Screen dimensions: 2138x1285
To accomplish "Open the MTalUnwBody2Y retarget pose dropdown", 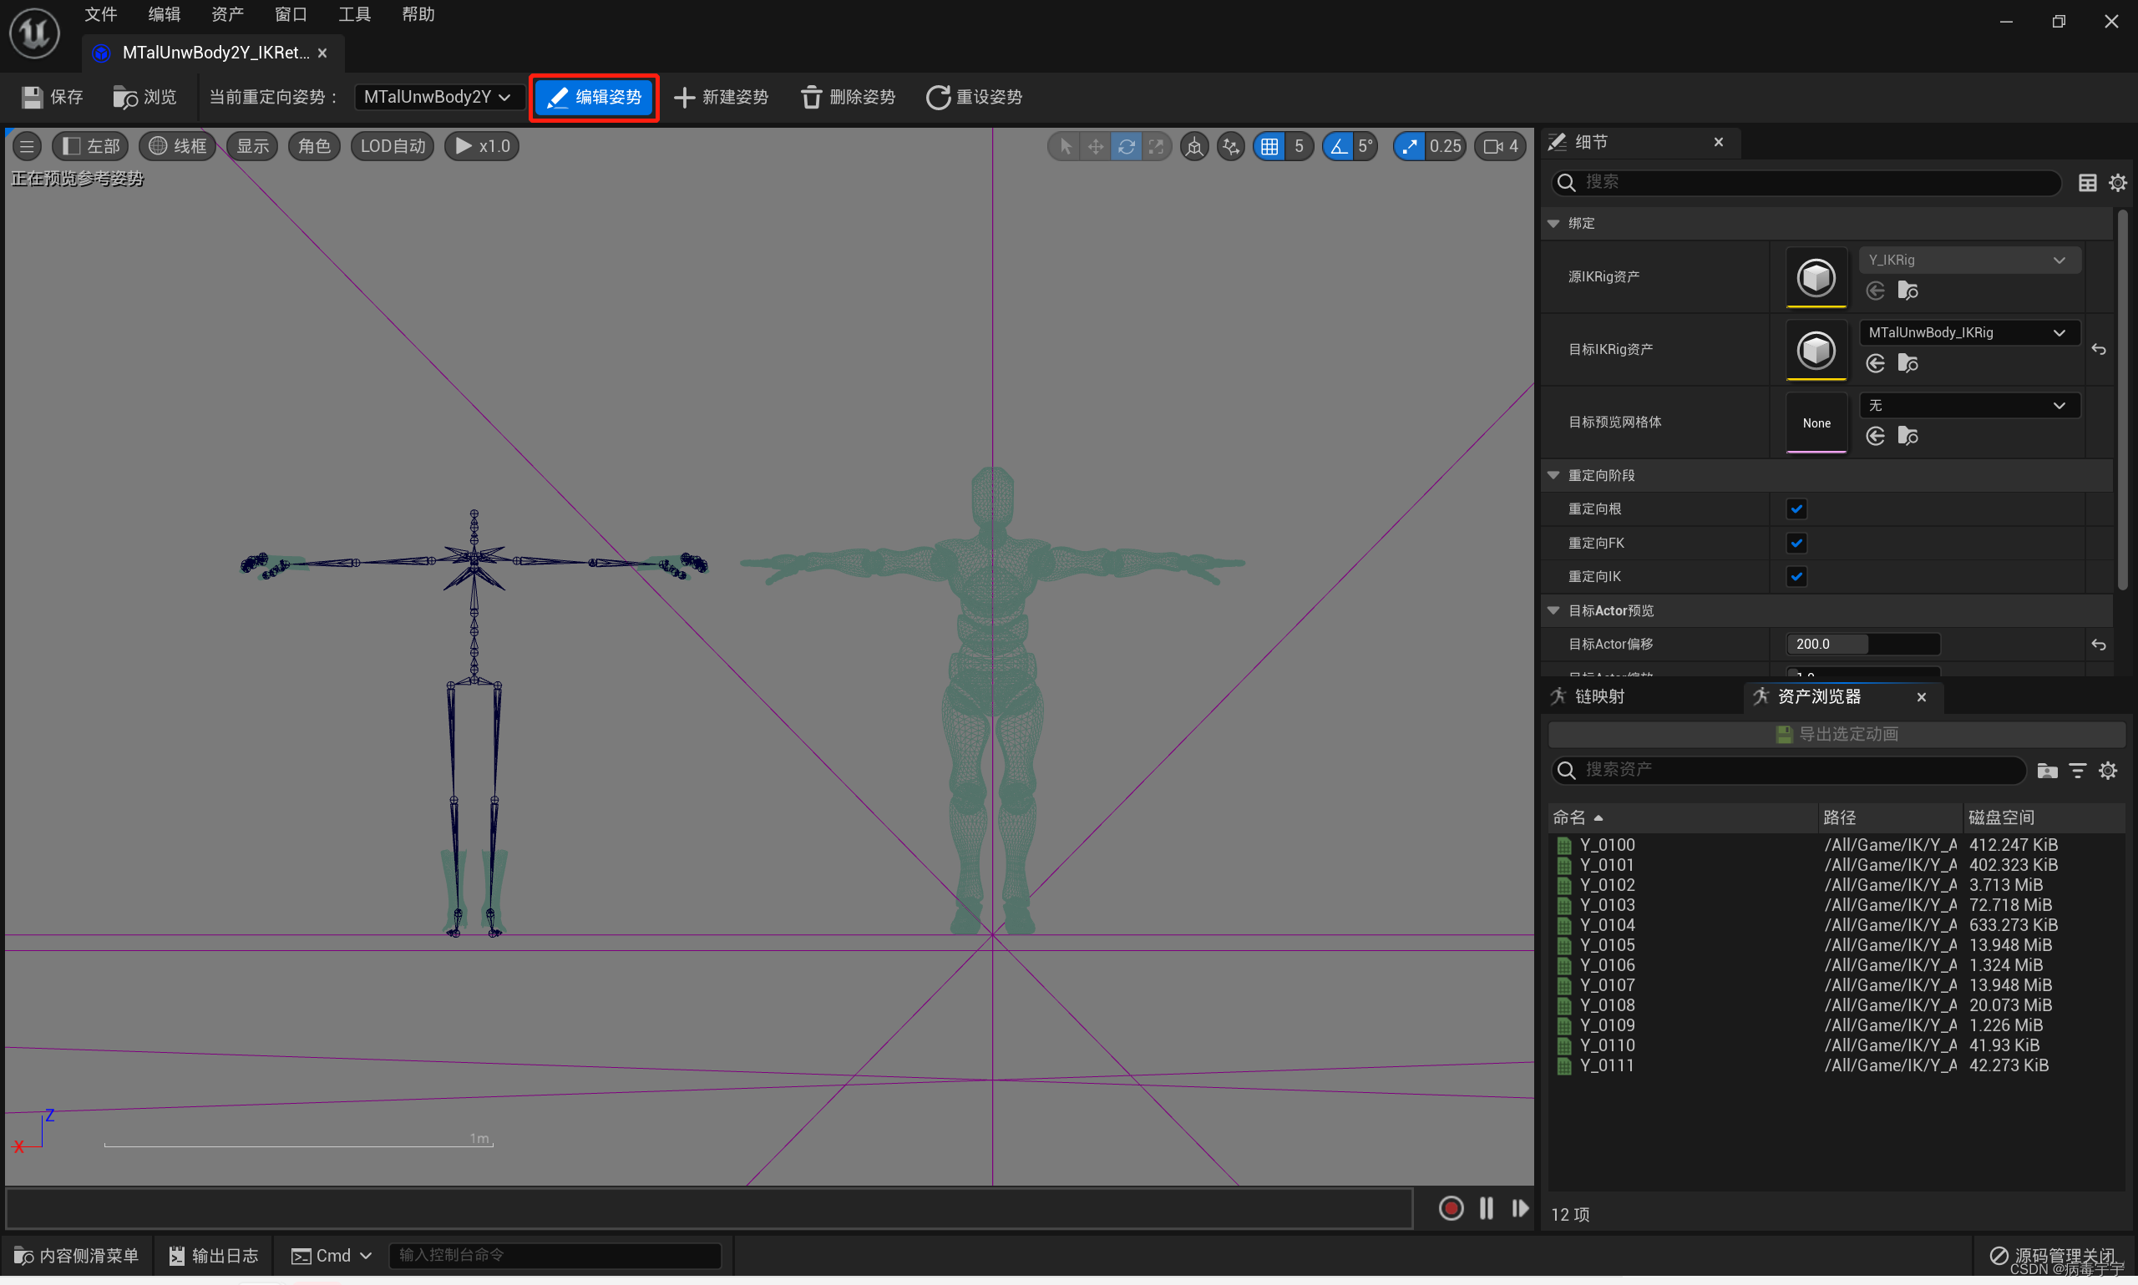I will pyautogui.click(x=438, y=97).
